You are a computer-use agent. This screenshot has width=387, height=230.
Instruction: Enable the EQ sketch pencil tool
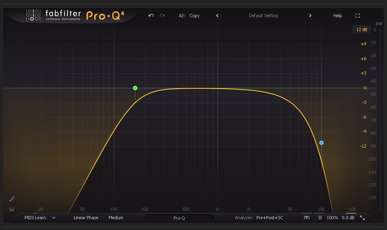[12, 198]
